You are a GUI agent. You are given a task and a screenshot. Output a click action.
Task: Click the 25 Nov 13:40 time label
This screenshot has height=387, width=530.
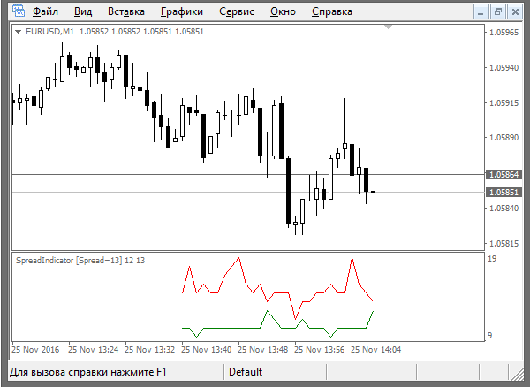pyautogui.click(x=206, y=350)
